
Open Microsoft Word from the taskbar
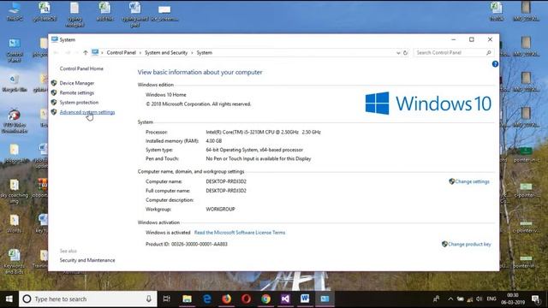click(305, 299)
